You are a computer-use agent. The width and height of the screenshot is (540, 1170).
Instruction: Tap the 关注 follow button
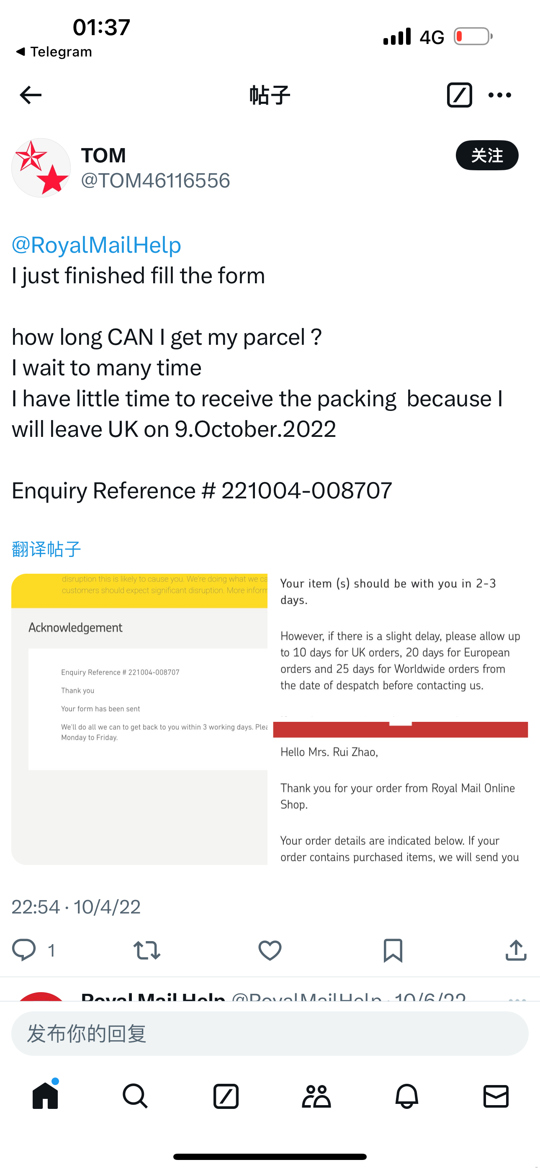(x=487, y=155)
